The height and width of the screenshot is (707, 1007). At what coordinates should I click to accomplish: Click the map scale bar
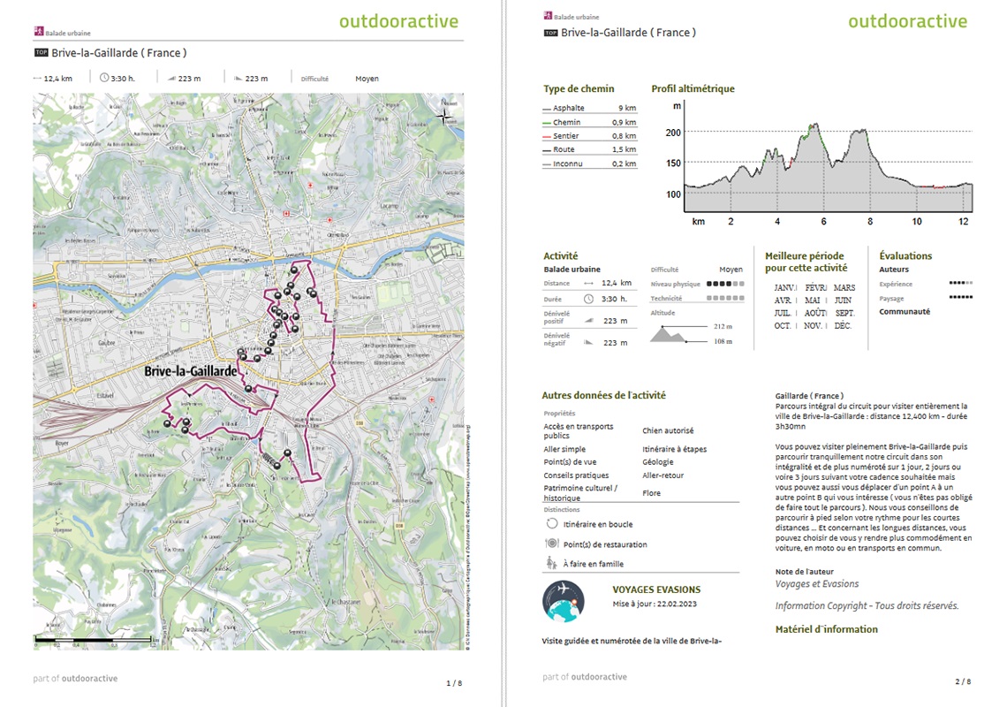pyautogui.click(x=95, y=640)
